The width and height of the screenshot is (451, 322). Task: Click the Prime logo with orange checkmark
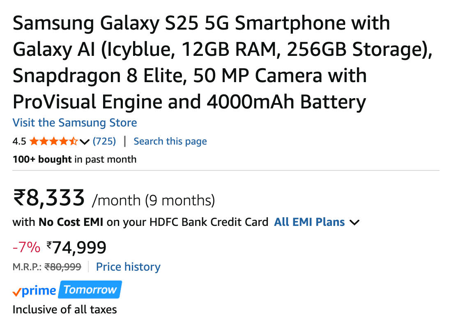(x=35, y=291)
